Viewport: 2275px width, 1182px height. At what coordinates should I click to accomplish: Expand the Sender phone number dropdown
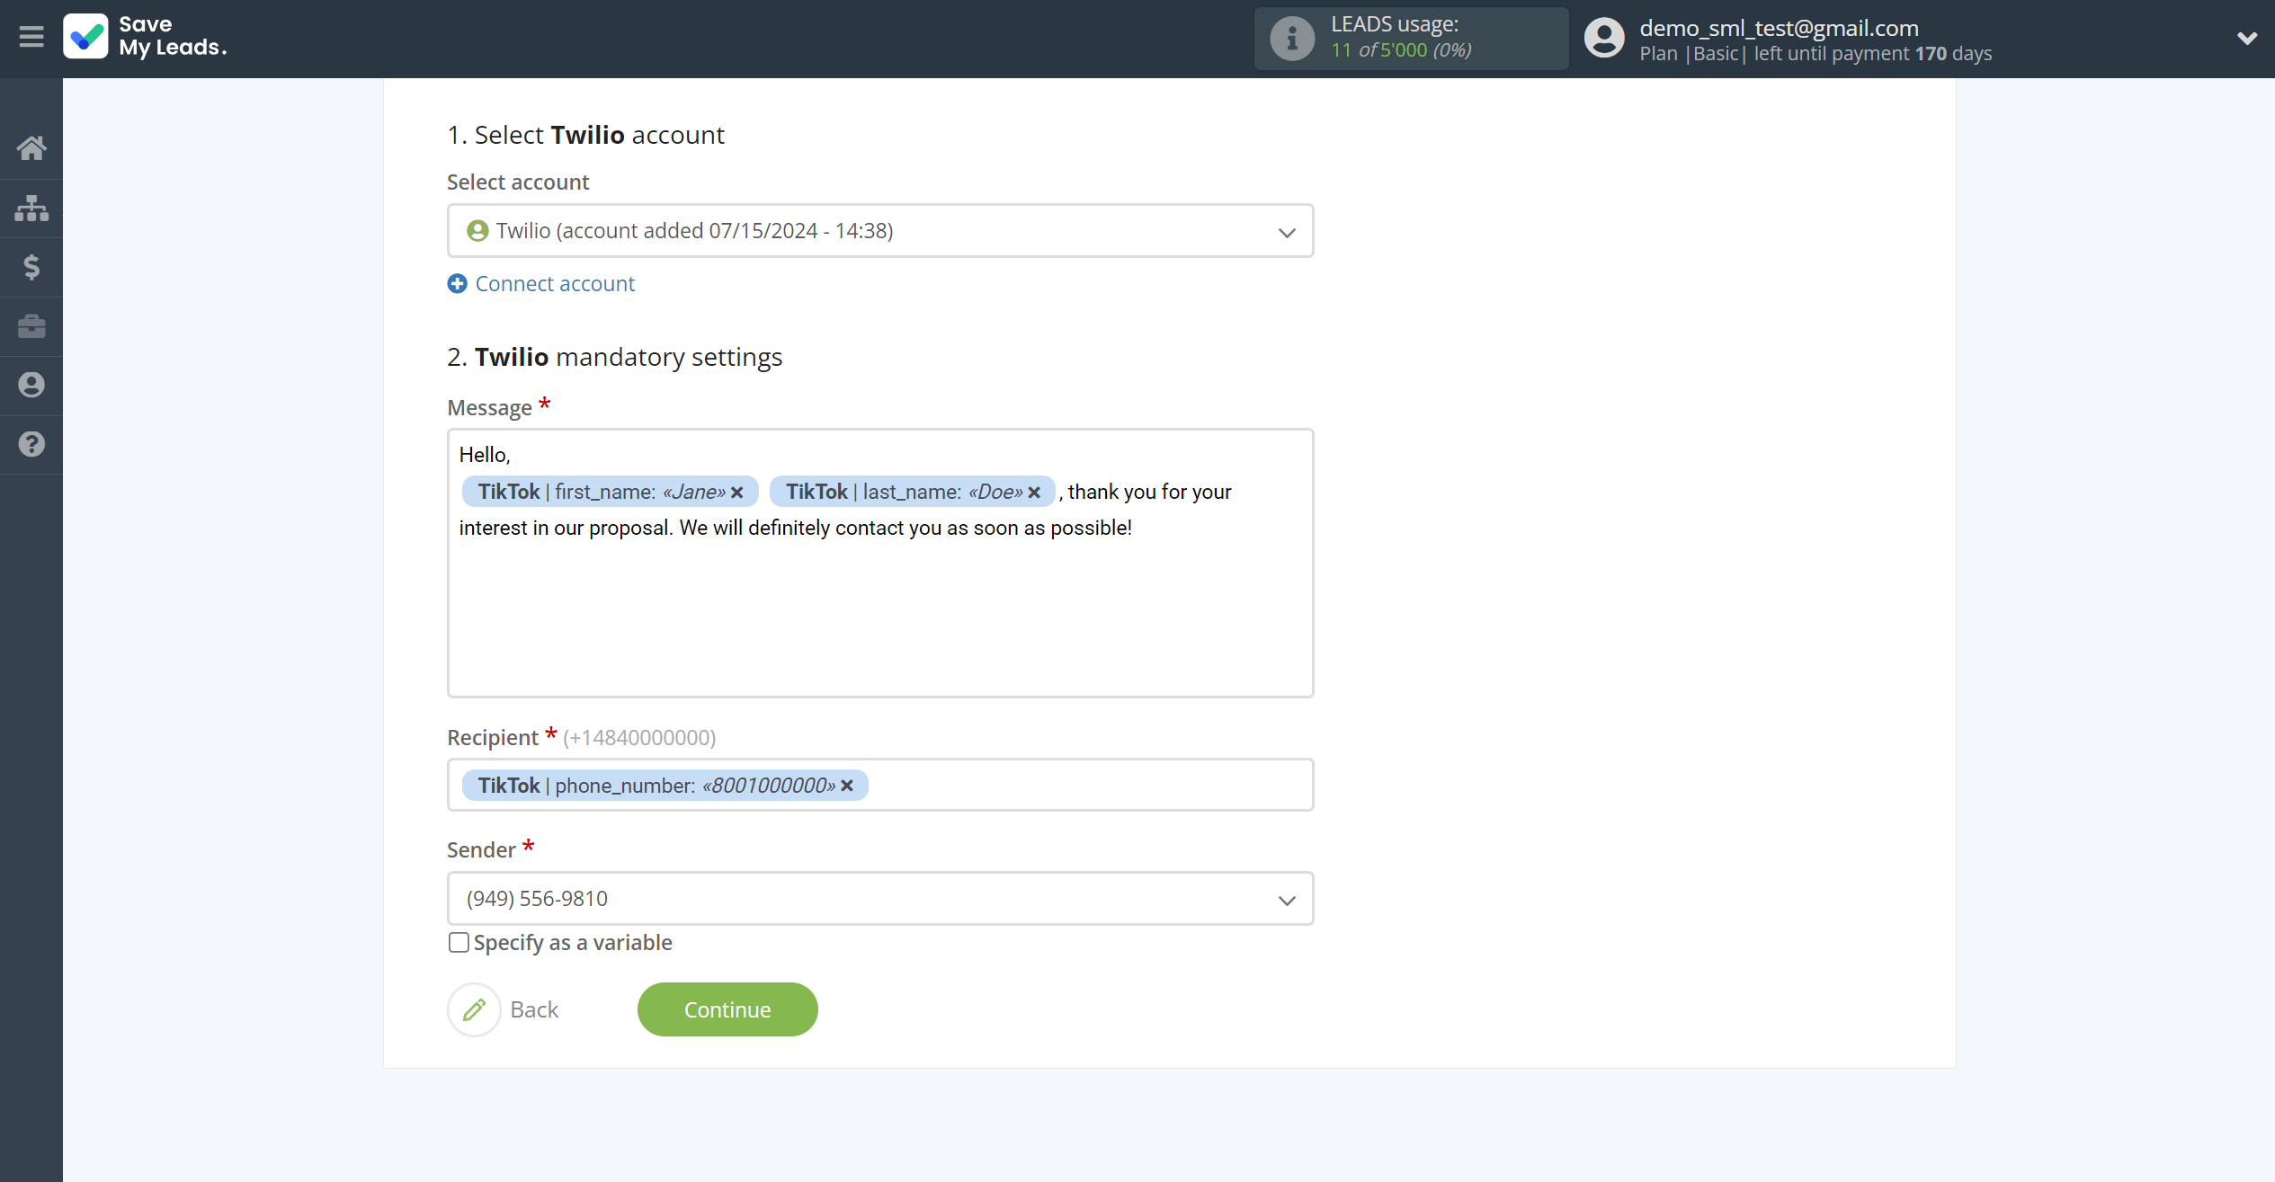(x=1287, y=899)
